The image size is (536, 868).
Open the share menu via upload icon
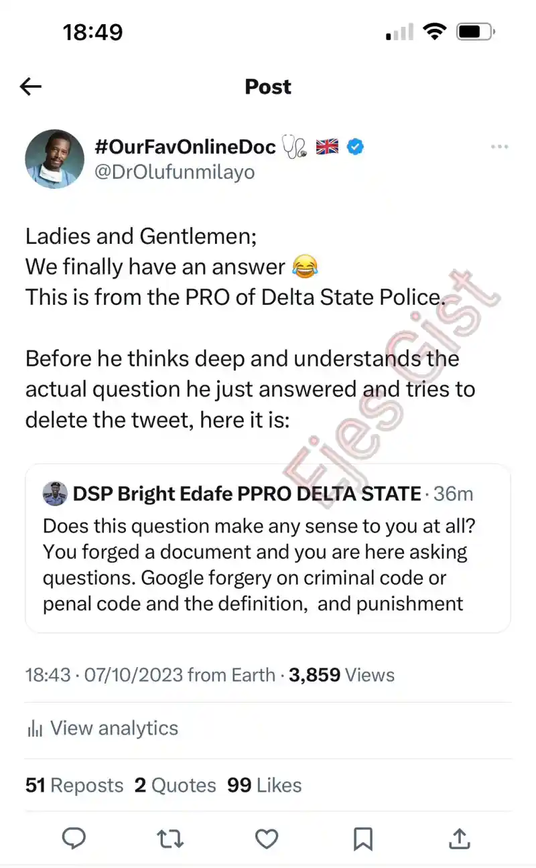[x=459, y=838]
